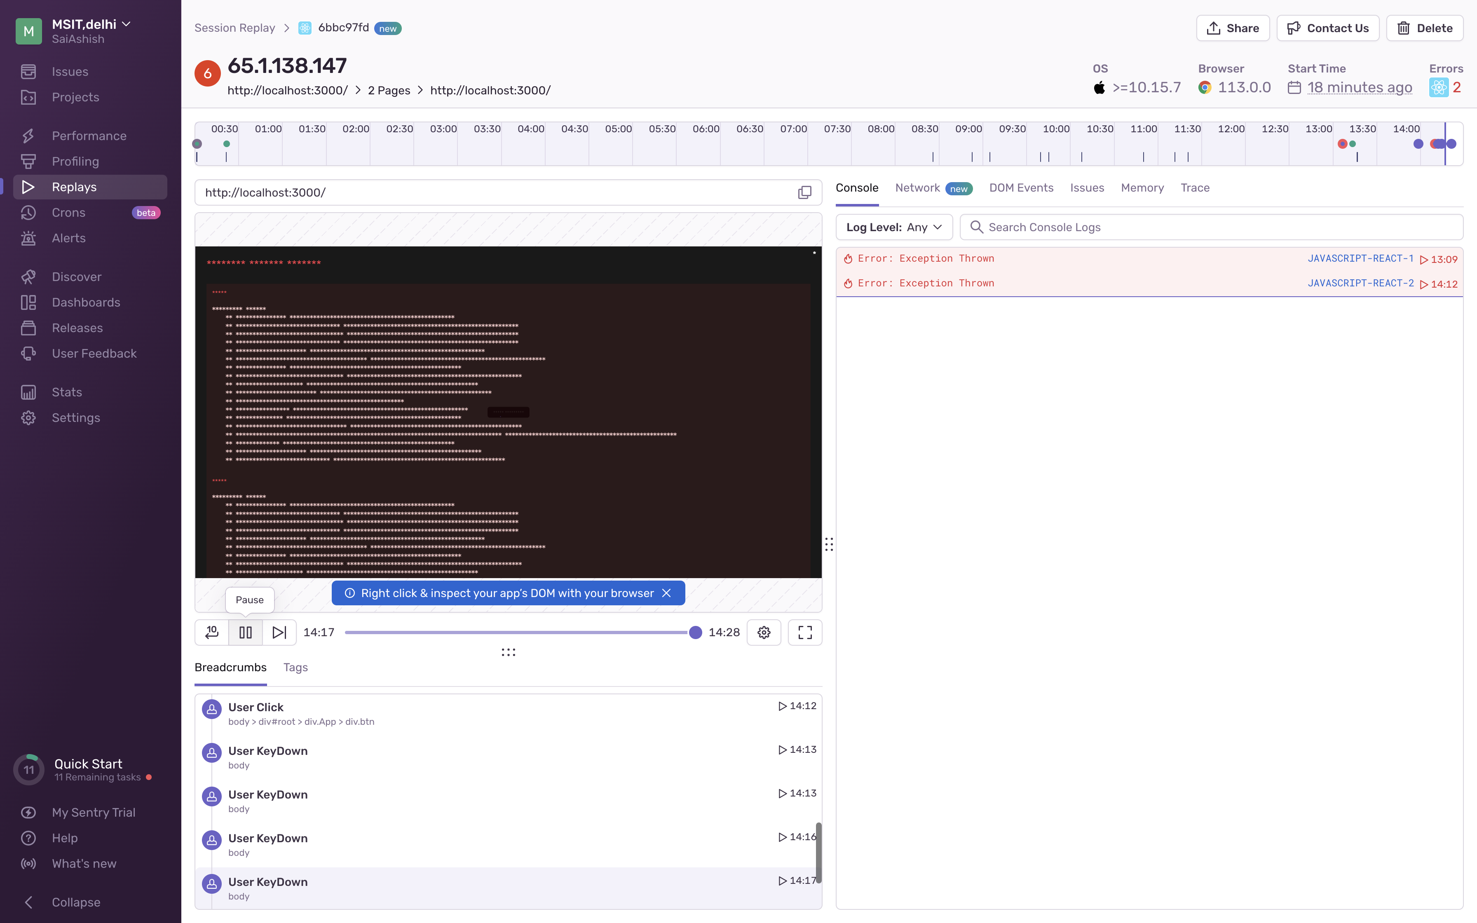Viewport: 1477px width, 923px height.
Task: Open the Profiling section
Action: 75,161
